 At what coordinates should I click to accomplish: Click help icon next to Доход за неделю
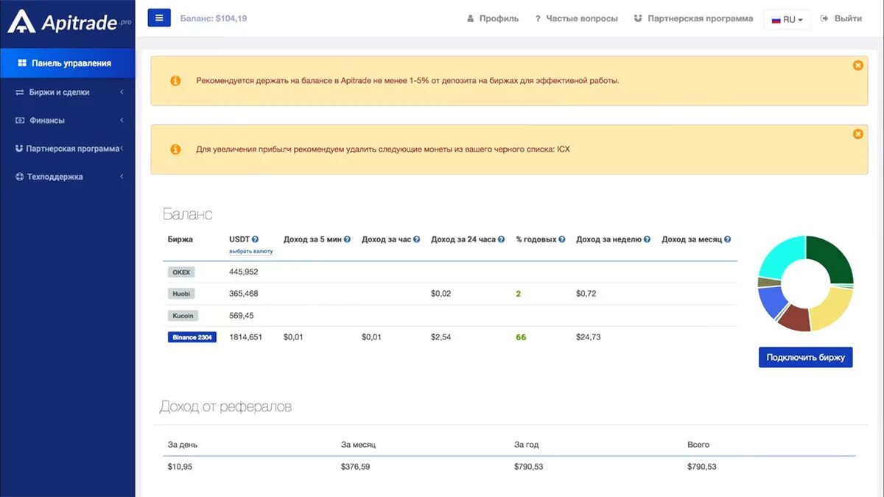tap(648, 239)
